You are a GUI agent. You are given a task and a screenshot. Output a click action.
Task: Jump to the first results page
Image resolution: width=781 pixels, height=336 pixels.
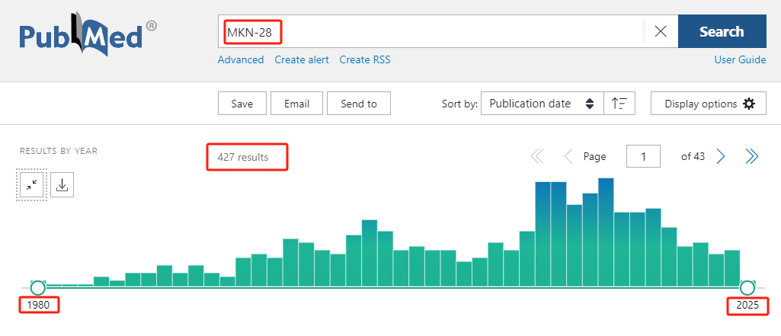tap(537, 157)
